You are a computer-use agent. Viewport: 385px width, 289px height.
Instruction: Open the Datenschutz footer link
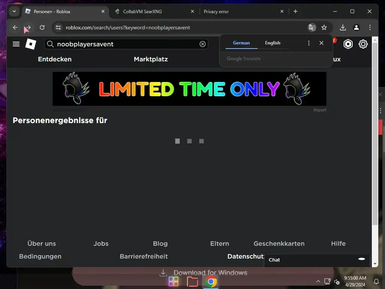point(246,256)
